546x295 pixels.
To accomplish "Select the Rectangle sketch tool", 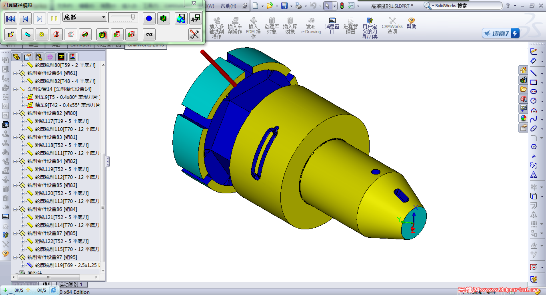I will (x=534, y=82).
